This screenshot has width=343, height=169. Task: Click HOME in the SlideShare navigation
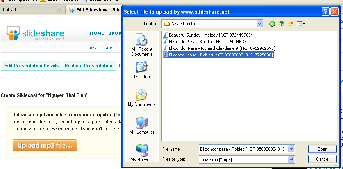(x=97, y=33)
